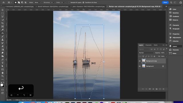Viewport: 183px width, 103px height.
Task: Hide the Background copy layer
Action: click(x=140, y=61)
